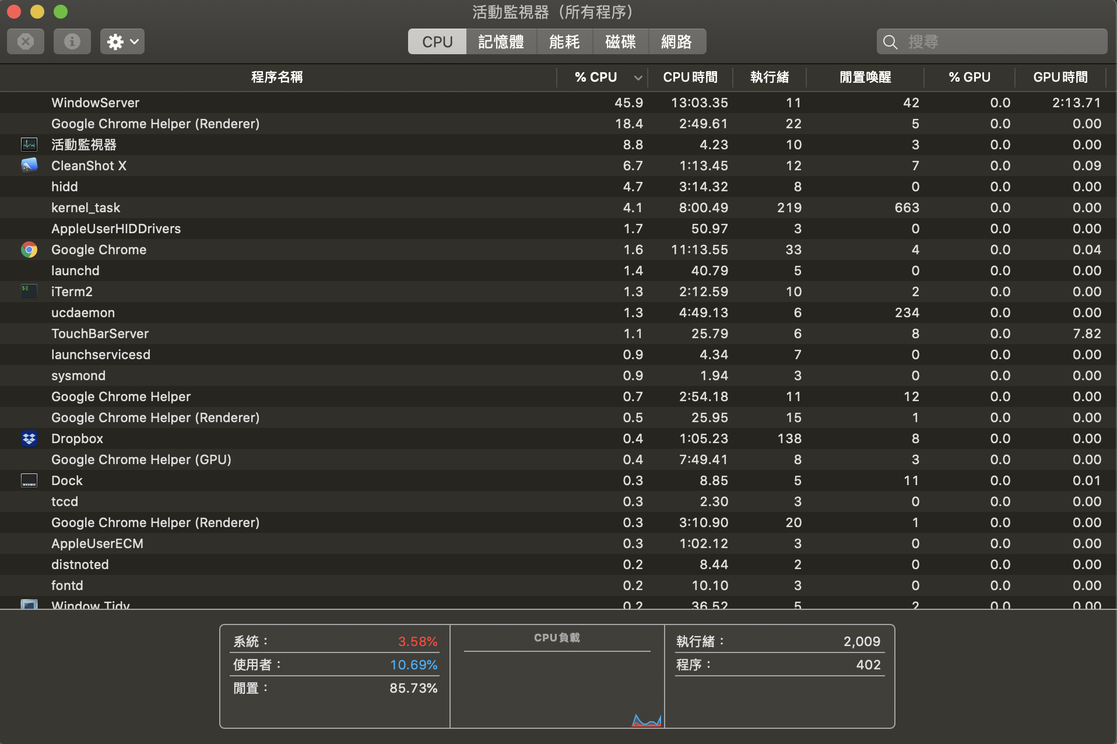Click kernel_task idle wake-ups value 663

click(x=907, y=208)
